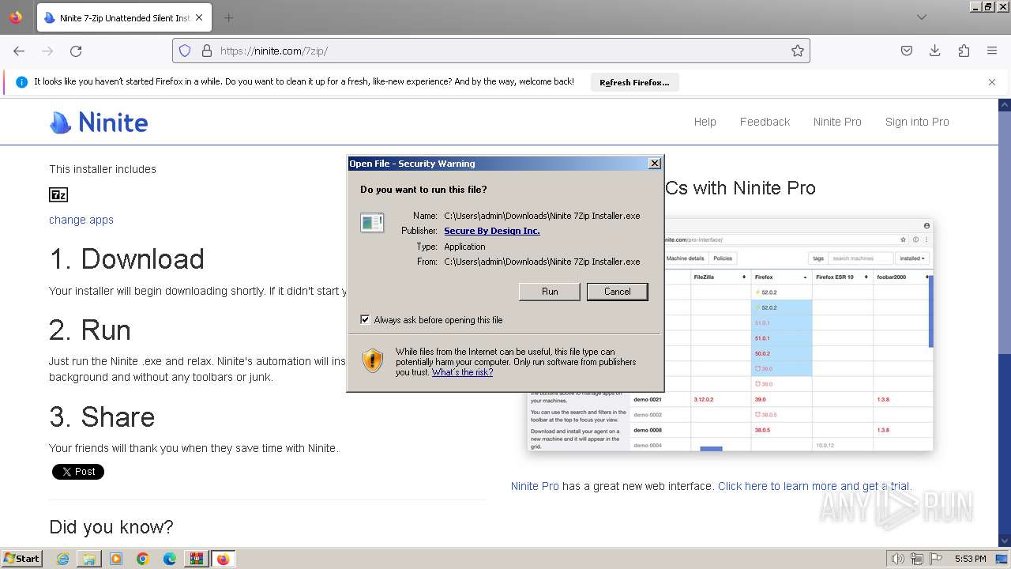Open the Help link in header

click(705, 122)
